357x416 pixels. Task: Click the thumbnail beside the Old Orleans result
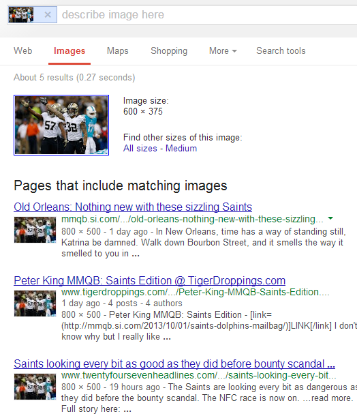pyautogui.click(x=35, y=230)
